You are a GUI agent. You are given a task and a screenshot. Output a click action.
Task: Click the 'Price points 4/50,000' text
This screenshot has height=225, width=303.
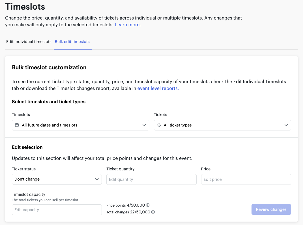coord(126,205)
